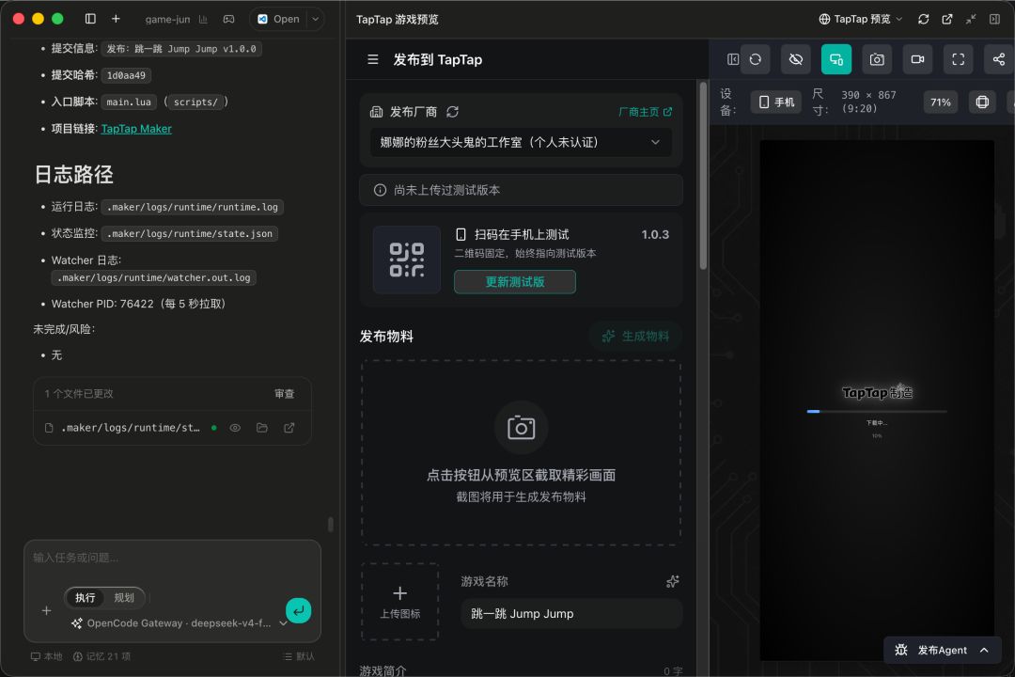Refresh the preview from the title bar

[x=924, y=20]
